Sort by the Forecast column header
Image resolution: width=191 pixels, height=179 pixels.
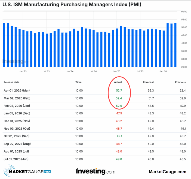[148, 82]
